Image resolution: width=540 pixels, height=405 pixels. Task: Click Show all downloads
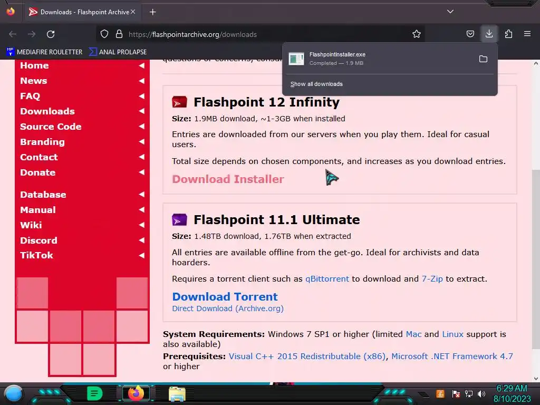316,84
